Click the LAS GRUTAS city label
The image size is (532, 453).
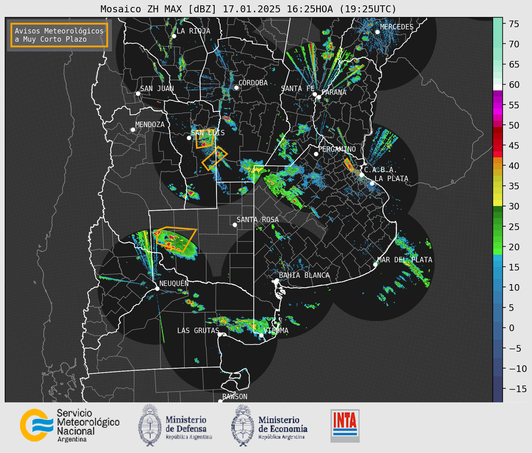pos(198,330)
